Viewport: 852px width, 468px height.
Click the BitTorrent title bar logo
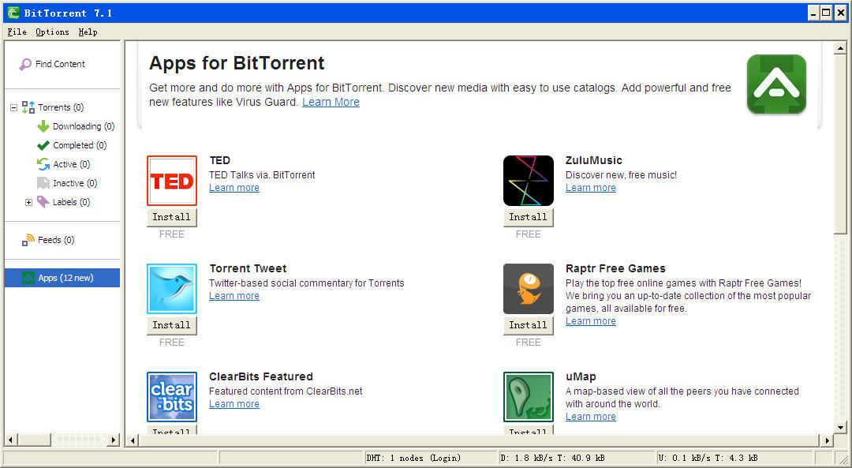point(13,13)
